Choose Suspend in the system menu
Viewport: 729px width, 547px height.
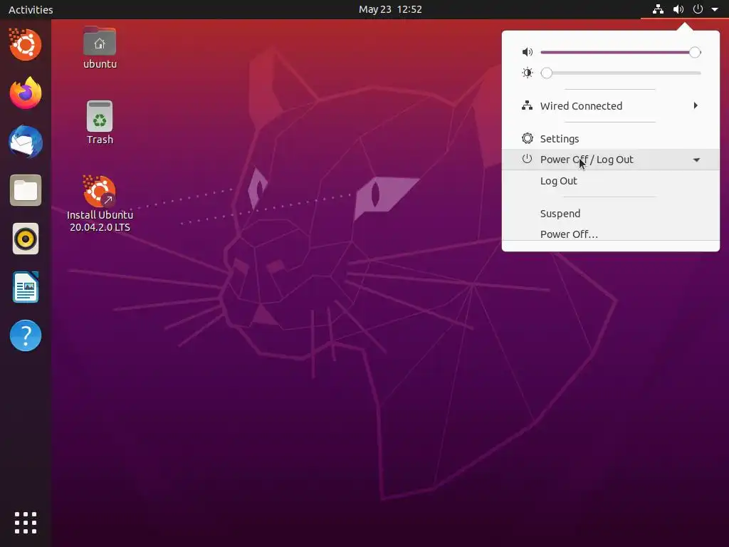[x=610, y=214]
